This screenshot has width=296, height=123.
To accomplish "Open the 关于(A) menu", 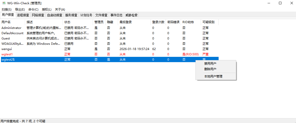I will pyautogui.click(x=60, y=10).
